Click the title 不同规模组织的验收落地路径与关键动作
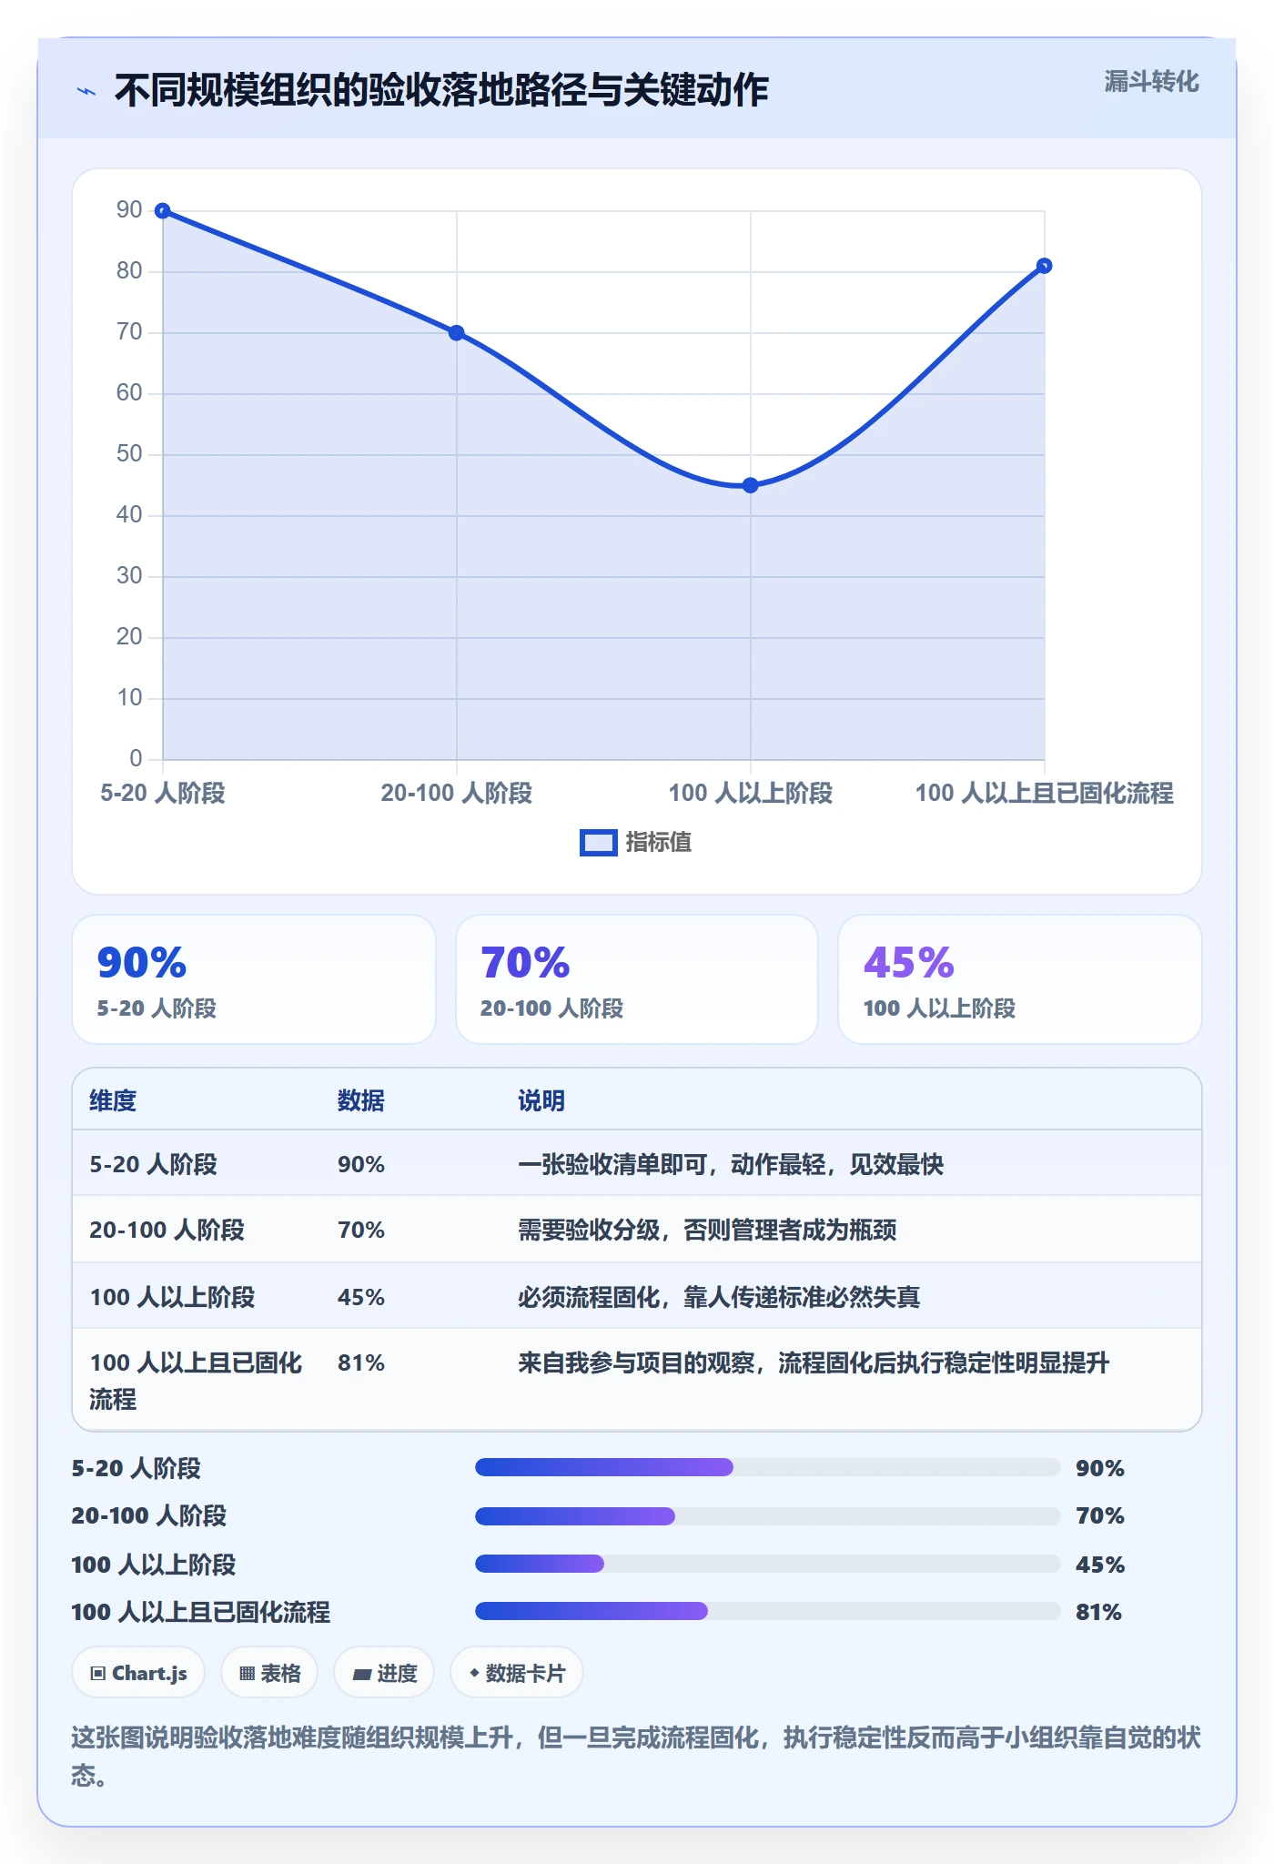 [x=441, y=90]
